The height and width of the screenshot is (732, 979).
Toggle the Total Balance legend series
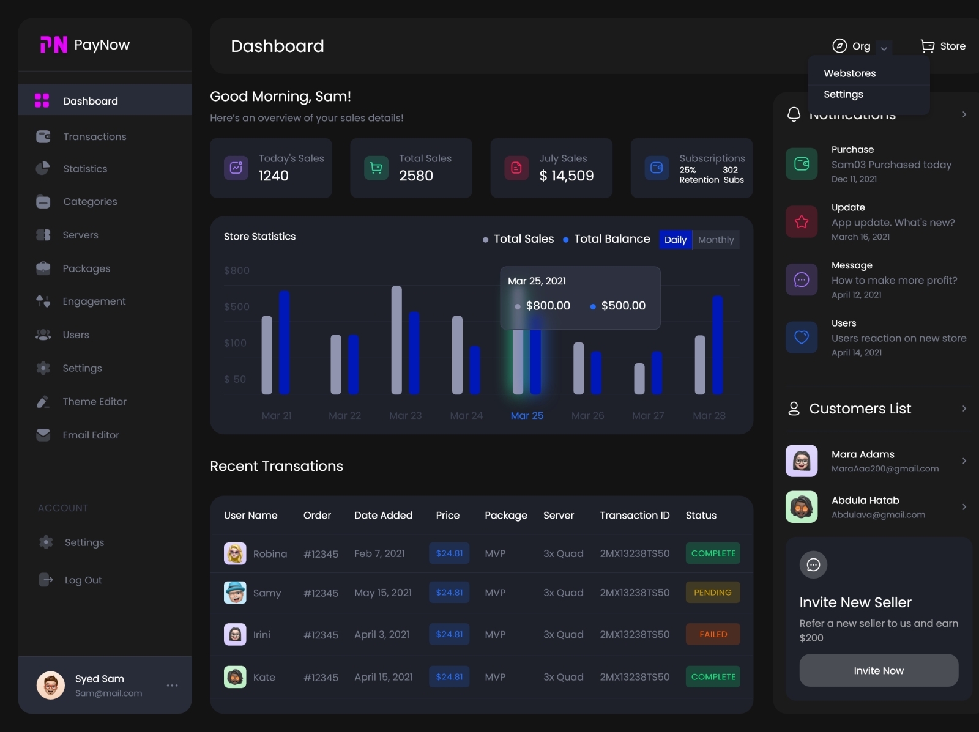tap(606, 239)
